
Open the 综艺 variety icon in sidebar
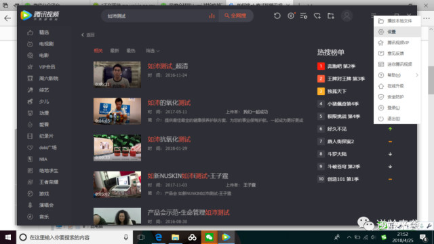click(30, 90)
